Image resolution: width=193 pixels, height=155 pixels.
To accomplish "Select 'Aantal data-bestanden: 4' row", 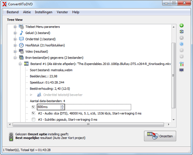I will (47, 101).
